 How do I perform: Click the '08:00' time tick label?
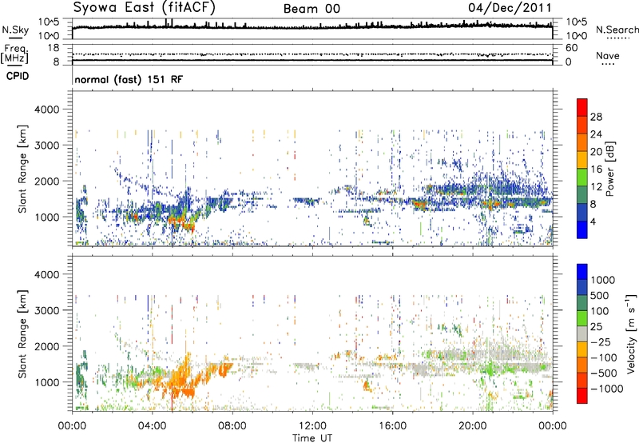pyautogui.click(x=232, y=426)
